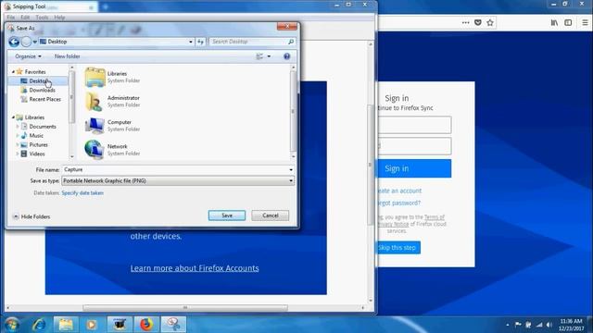Click Snipping Tool icon in taskbar
The height and width of the screenshot is (333, 593).
coord(173,325)
